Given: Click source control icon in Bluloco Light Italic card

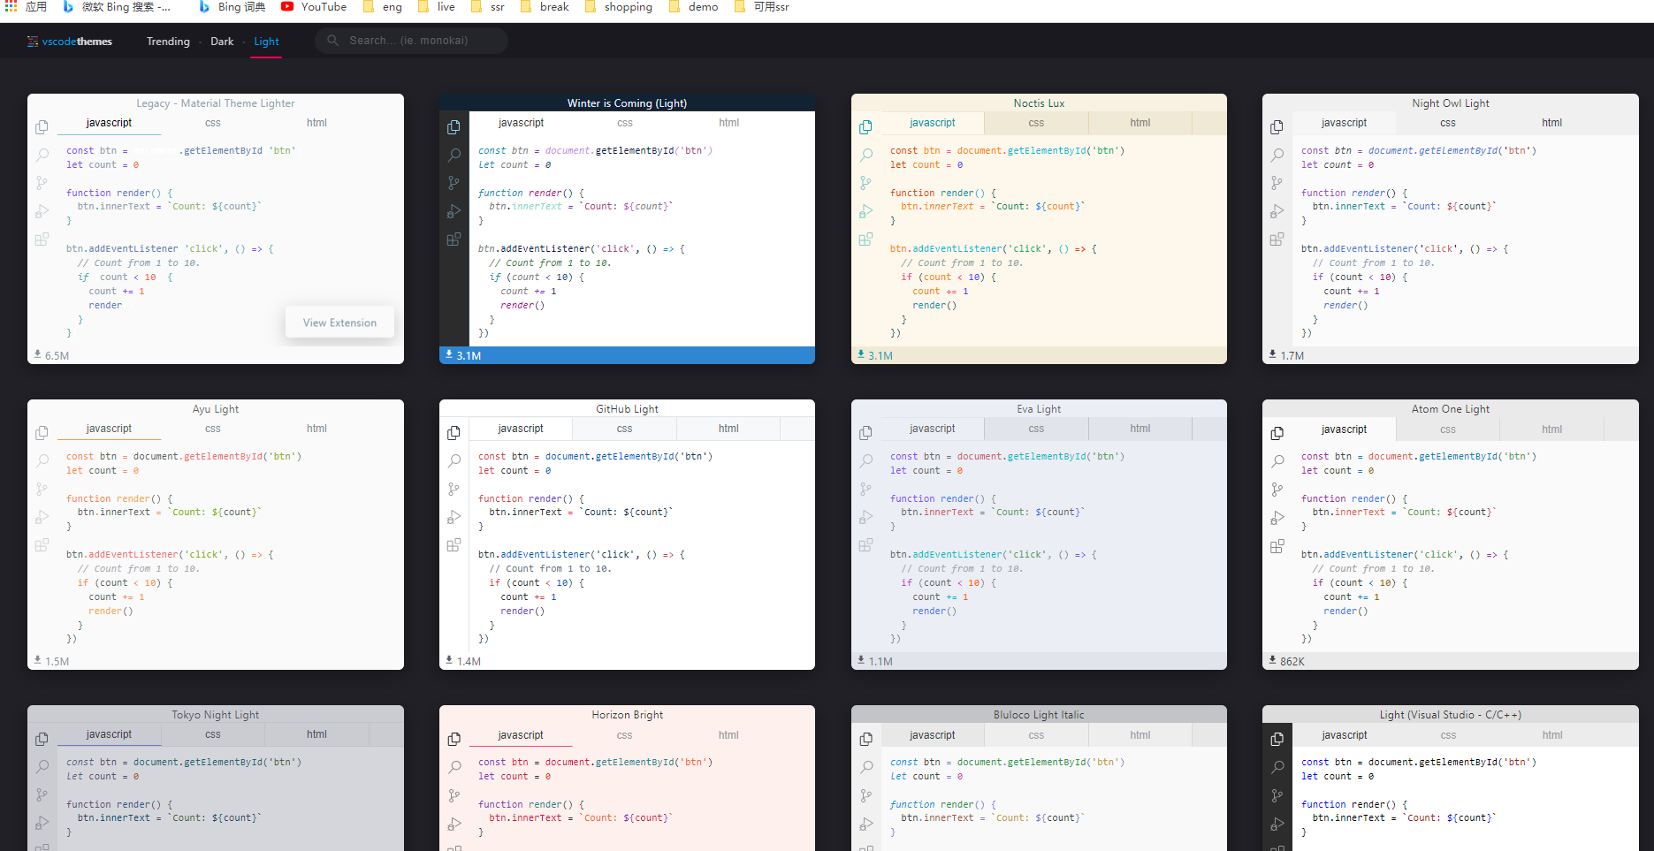Looking at the screenshot, I should click(x=865, y=795).
